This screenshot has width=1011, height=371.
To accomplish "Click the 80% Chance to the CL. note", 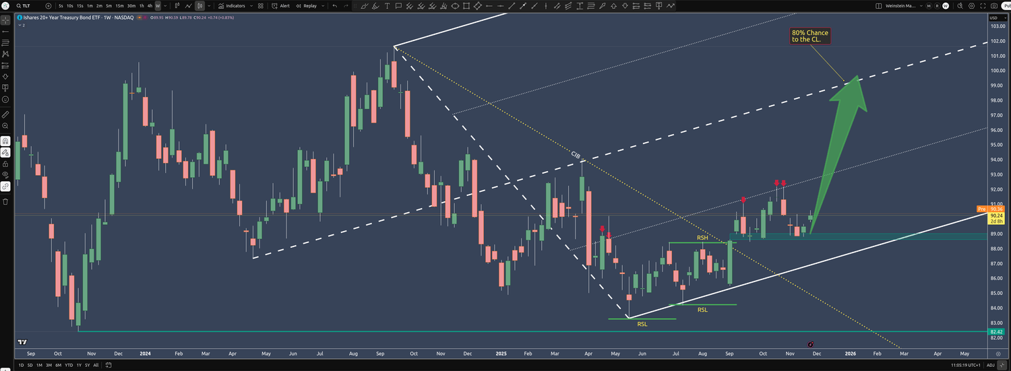I will tap(810, 36).
